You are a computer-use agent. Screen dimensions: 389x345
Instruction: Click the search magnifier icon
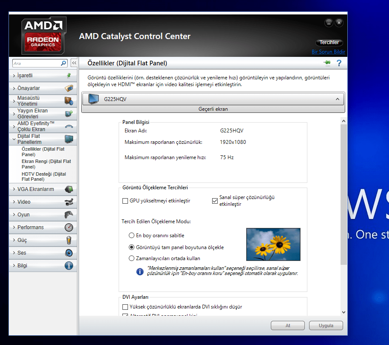(x=63, y=63)
